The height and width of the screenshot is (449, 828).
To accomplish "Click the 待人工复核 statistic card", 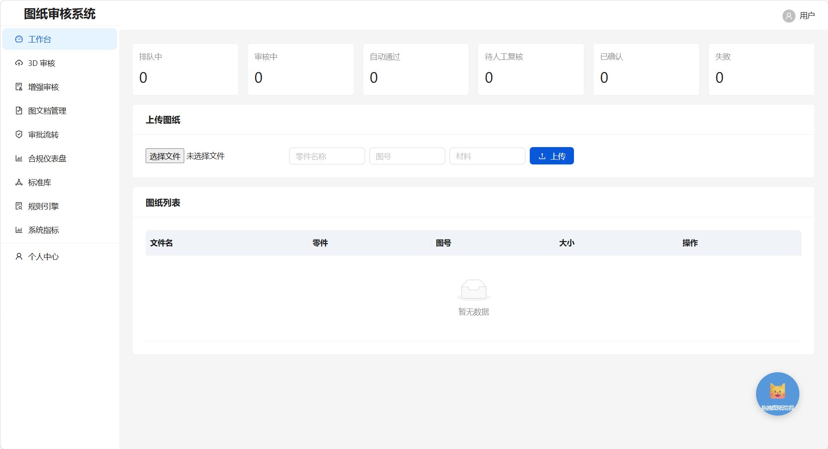I will point(531,69).
